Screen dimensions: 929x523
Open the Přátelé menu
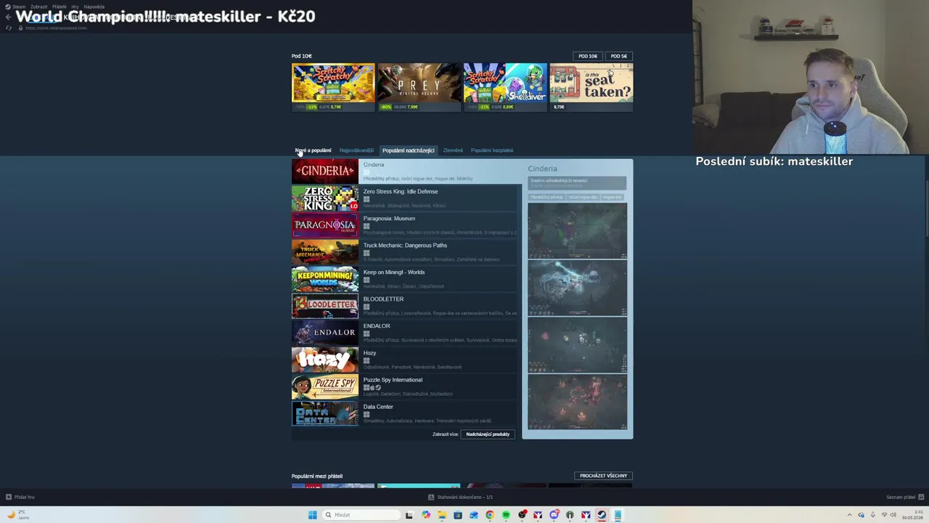click(60, 7)
